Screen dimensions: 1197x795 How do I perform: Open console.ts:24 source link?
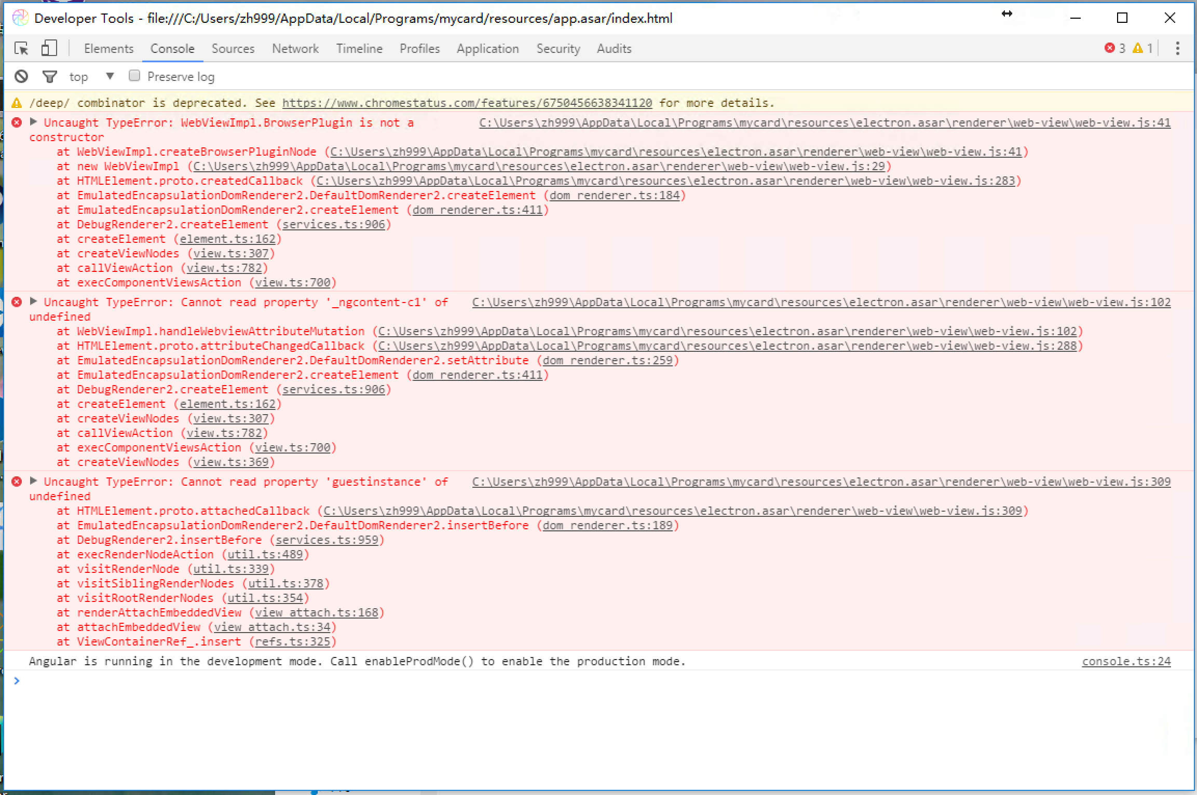(x=1125, y=661)
